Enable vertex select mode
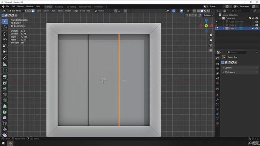260x146 pixels. click(x=26, y=11)
